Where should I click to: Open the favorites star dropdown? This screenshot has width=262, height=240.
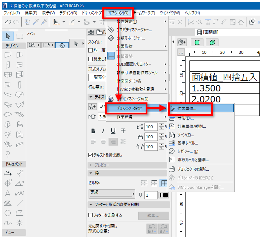[x=92, y=107]
